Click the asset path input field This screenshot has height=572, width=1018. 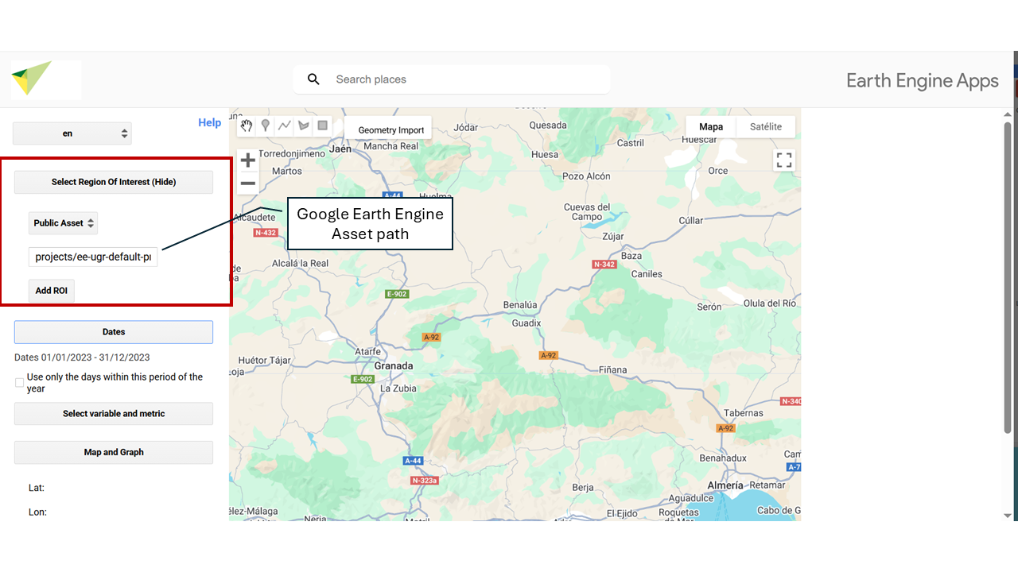click(x=93, y=257)
